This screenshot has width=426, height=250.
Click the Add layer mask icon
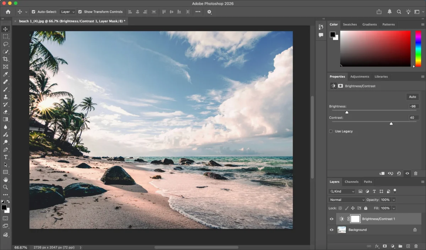(385, 246)
